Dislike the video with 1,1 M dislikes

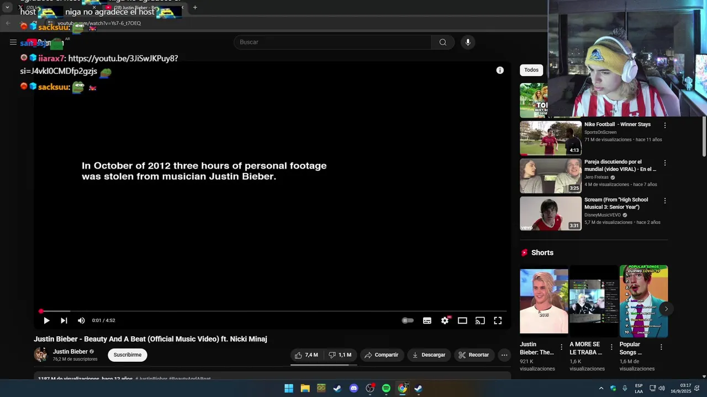340,355
